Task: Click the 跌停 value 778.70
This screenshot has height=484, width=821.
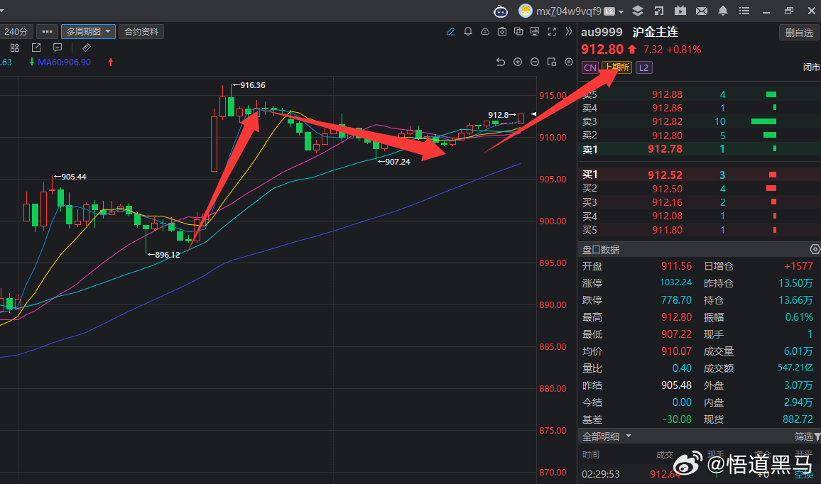Action: coord(676,299)
